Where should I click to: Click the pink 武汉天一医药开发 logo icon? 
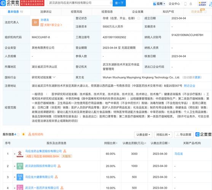[x=20, y=187]
